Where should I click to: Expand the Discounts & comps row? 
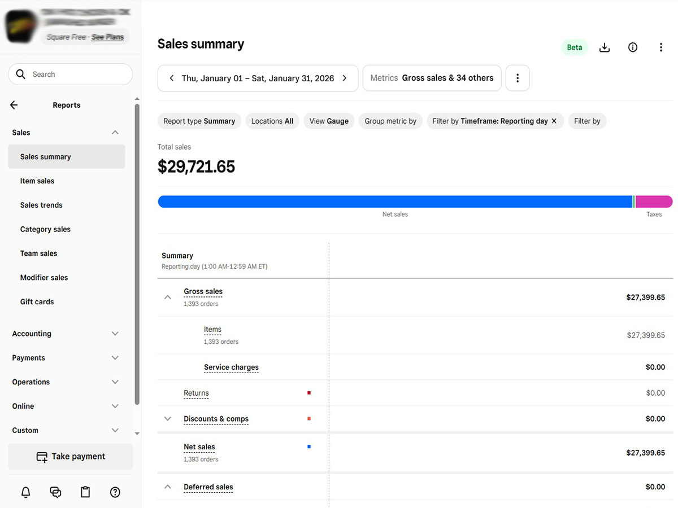(168, 419)
